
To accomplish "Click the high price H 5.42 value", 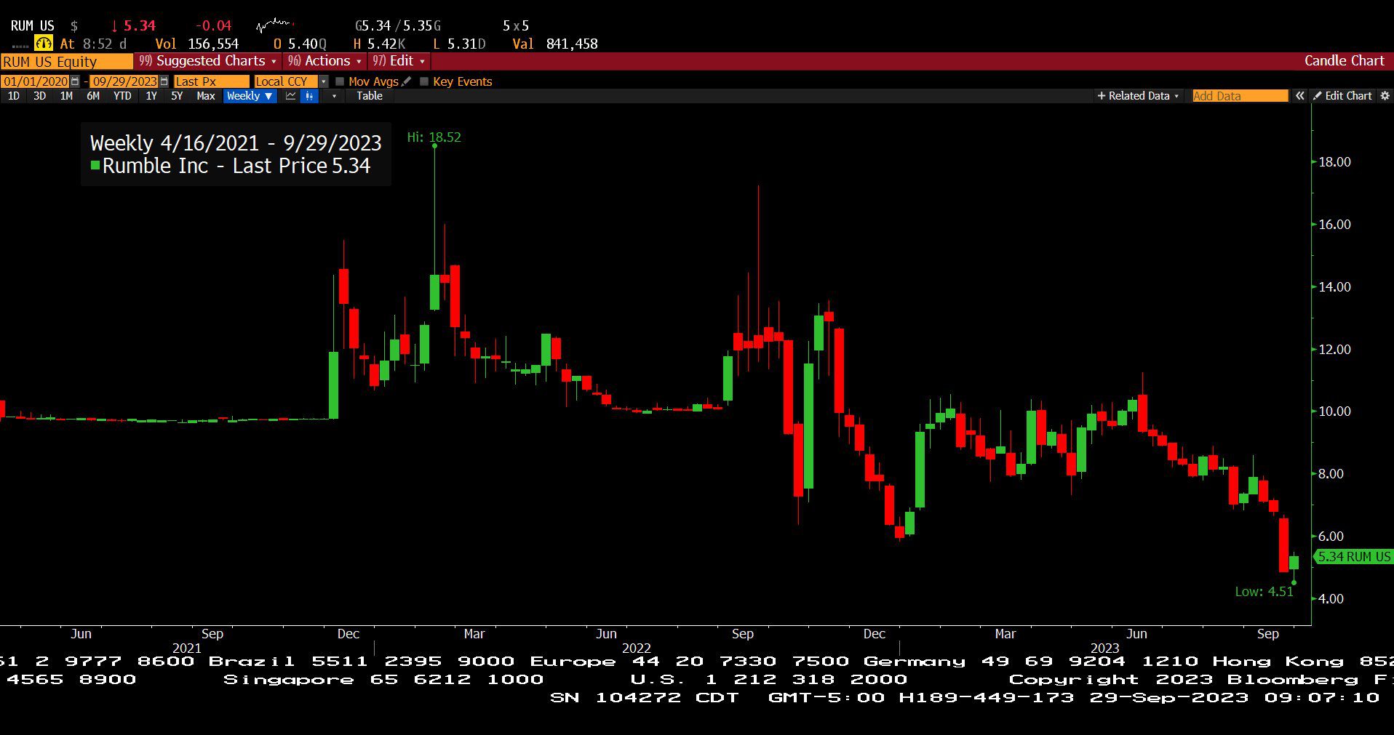I will 379,44.
